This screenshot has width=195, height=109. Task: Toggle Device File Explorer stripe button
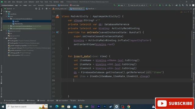pyautogui.click(x=194, y=90)
